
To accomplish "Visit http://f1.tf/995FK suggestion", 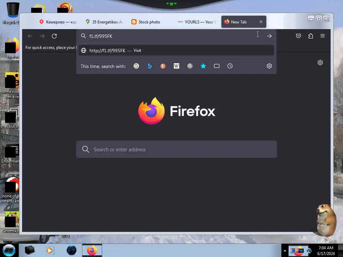I will point(176,51).
